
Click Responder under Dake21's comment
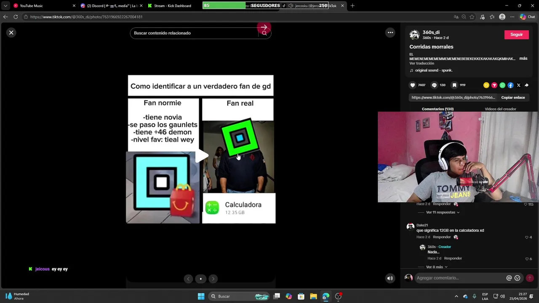[x=442, y=237]
